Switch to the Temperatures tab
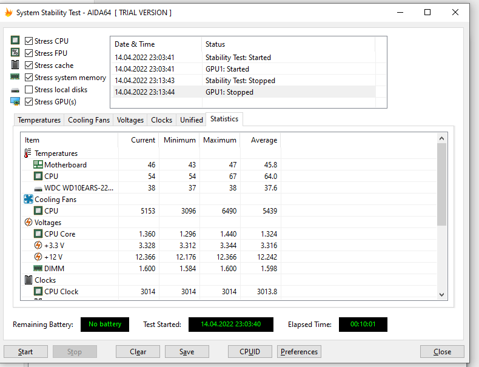The height and width of the screenshot is (367, 479). pyautogui.click(x=39, y=120)
